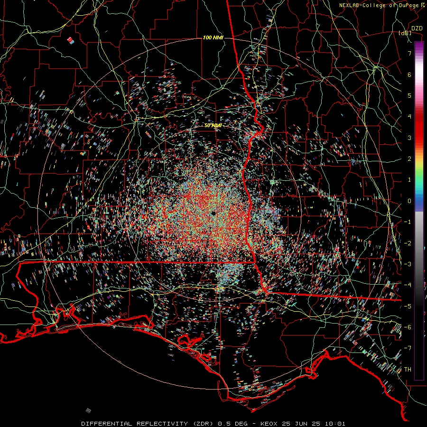This screenshot has height=427, width=427.
Task: Click the DZD product label above the scale
Action: tap(417, 28)
